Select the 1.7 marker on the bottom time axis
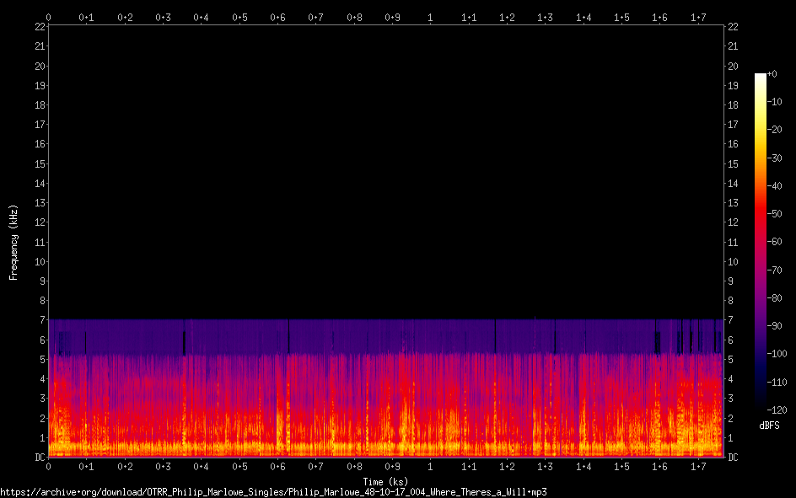796x498 pixels. click(x=698, y=466)
